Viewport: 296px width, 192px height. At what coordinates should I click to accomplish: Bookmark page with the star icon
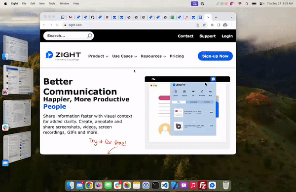pos(204,25)
